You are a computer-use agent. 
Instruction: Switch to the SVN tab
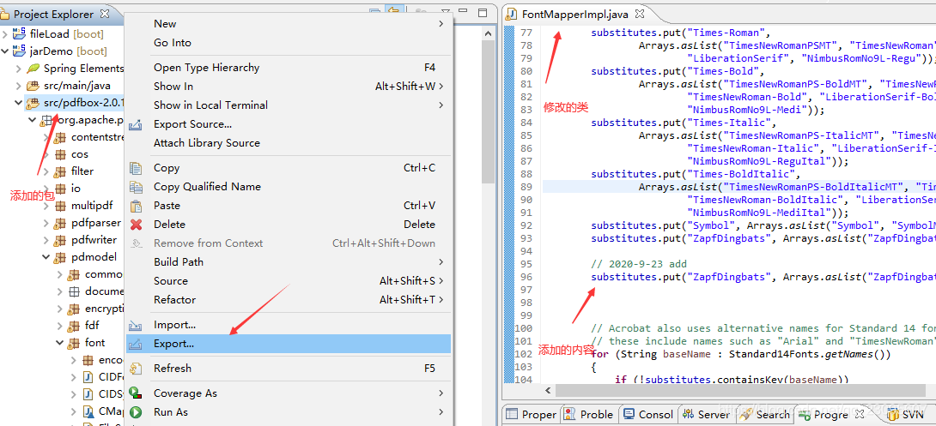coord(906,414)
